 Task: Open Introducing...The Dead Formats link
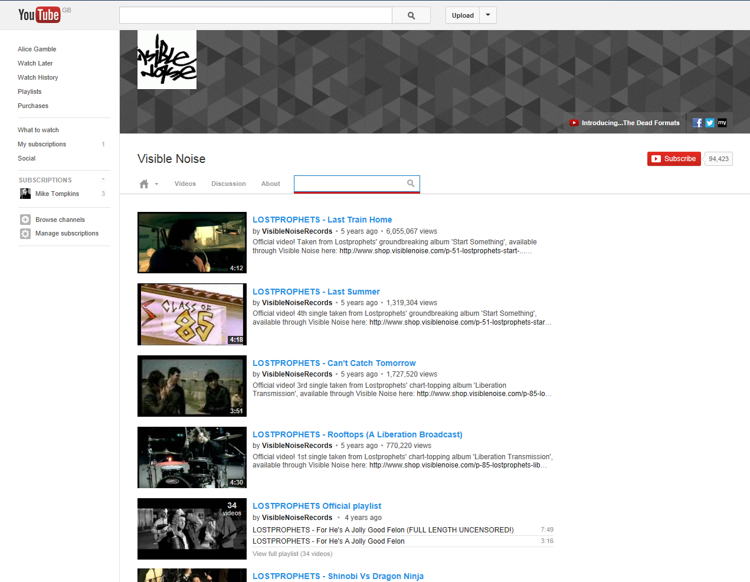tap(630, 123)
